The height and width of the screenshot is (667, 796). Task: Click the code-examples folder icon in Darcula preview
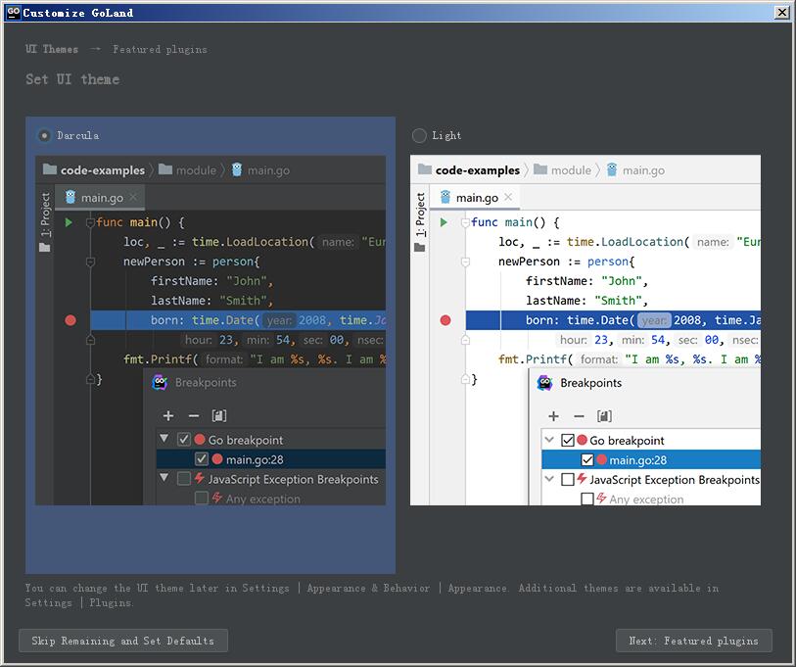click(x=50, y=169)
